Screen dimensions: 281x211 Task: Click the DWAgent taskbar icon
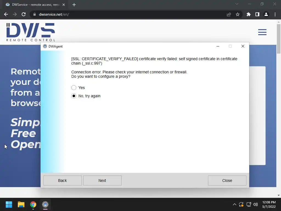tap(45, 204)
